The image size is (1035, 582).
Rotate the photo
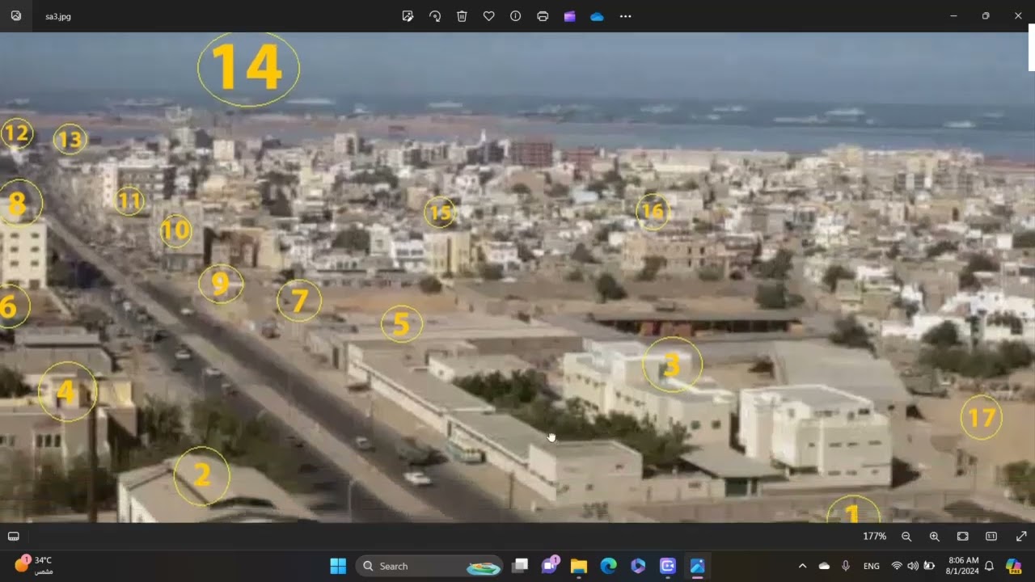coord(435,16)
